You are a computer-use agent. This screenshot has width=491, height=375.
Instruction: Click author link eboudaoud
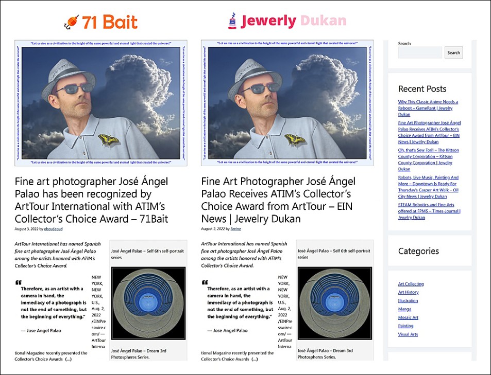[53, 229]
